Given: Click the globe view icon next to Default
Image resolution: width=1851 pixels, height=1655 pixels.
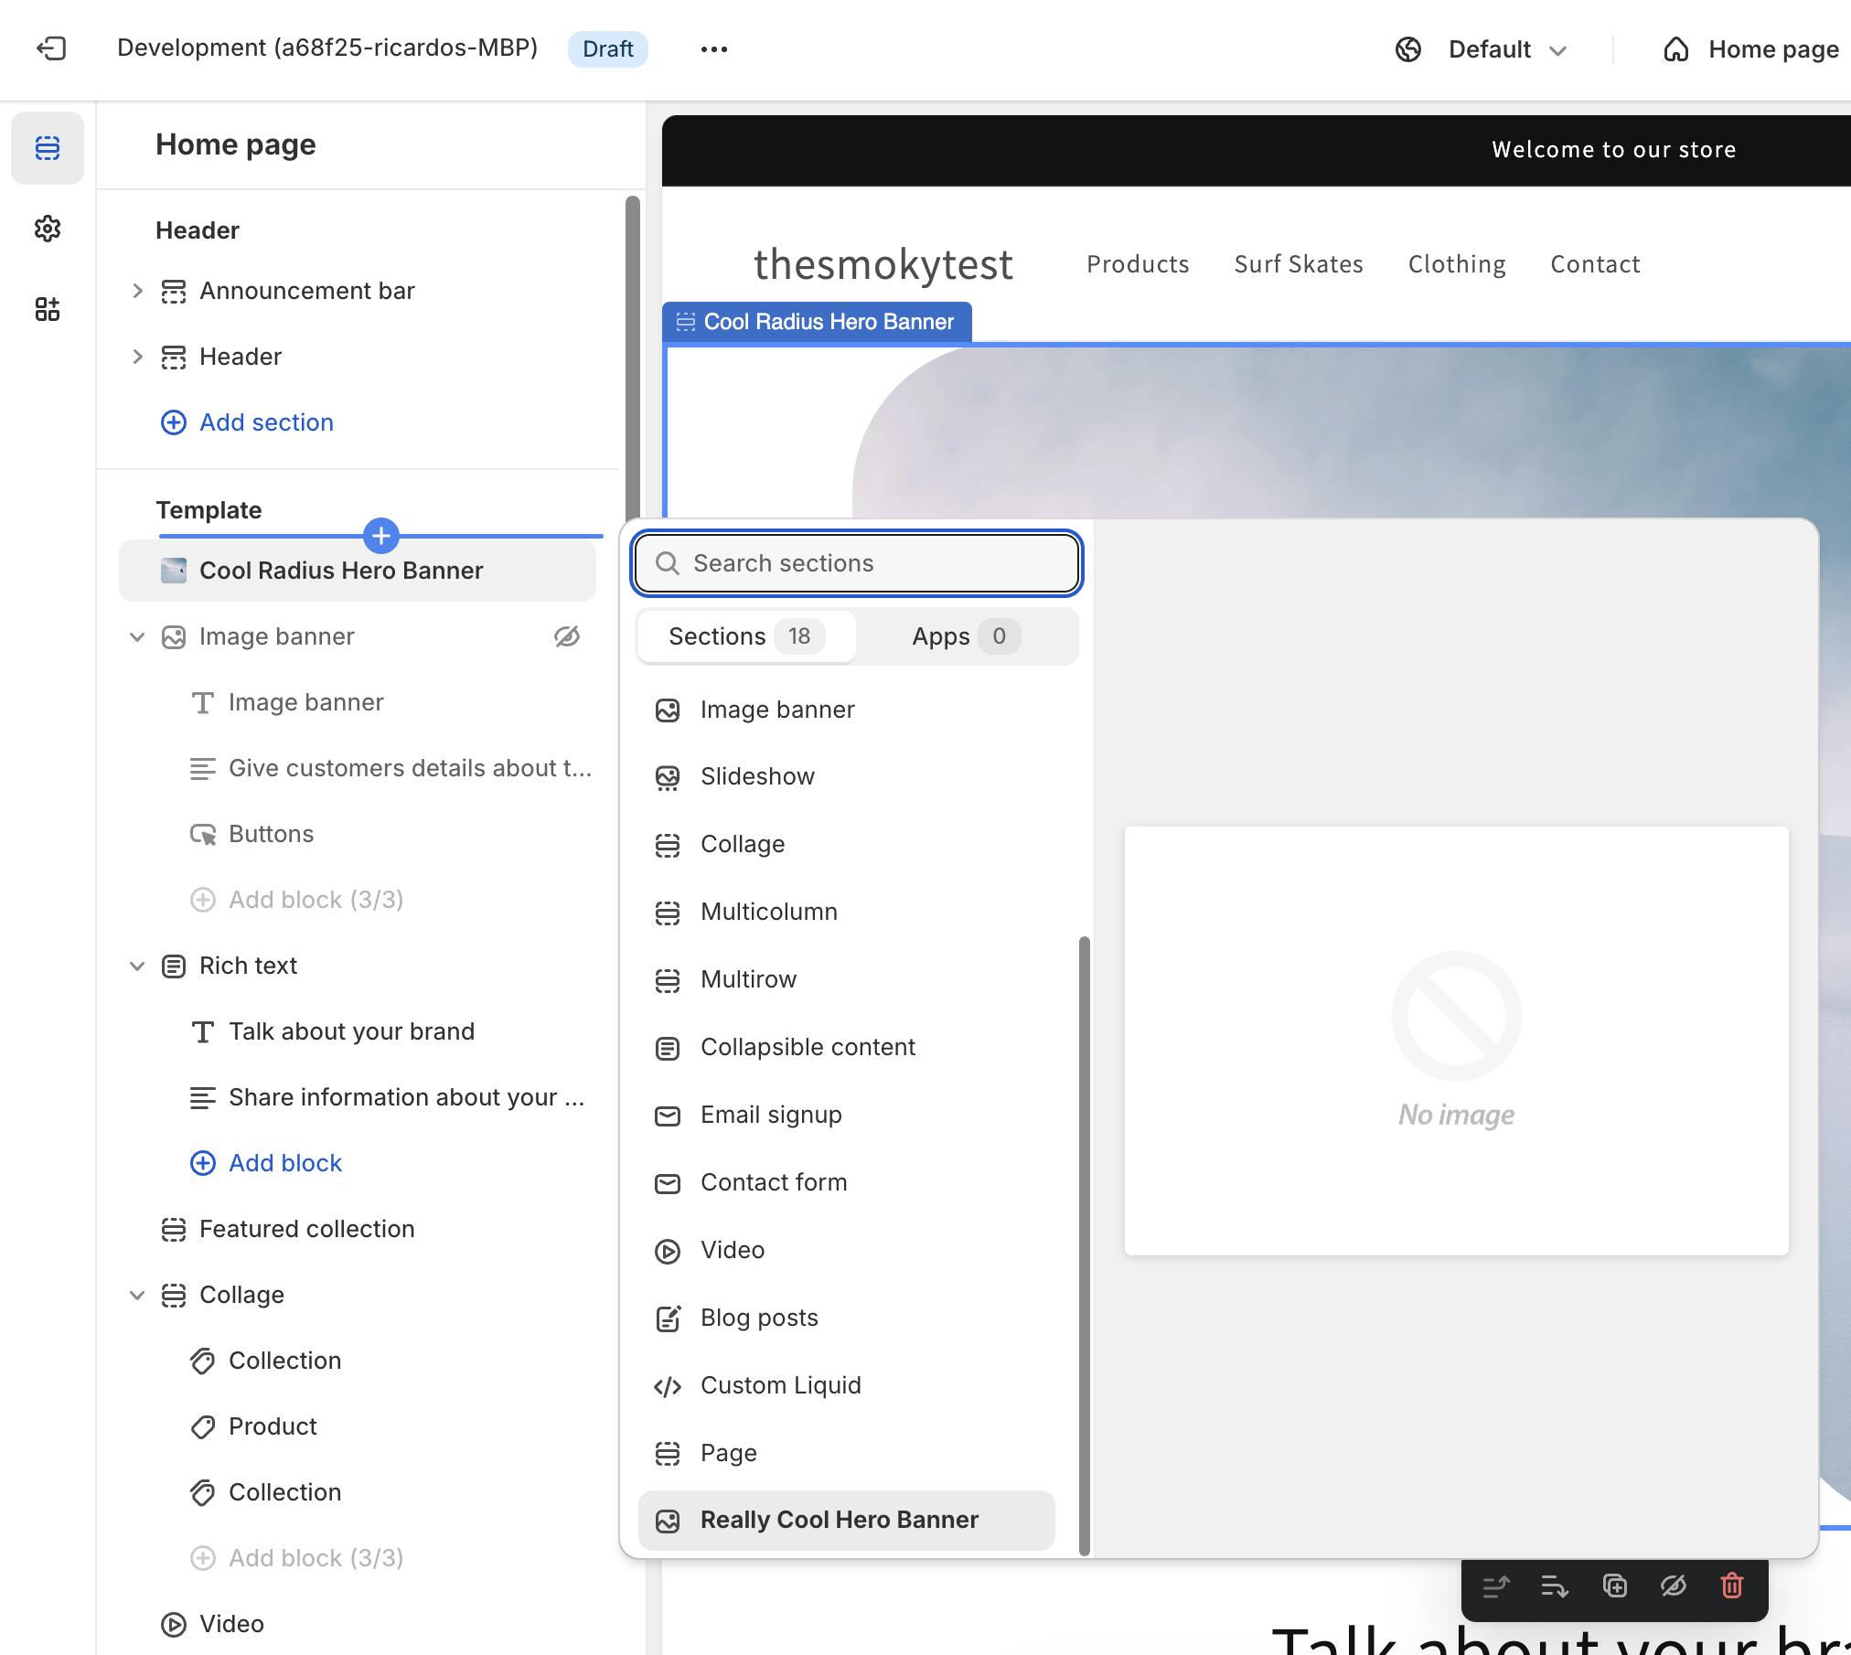Looking at the screenshot, I should pyautogui.click(x=1407, y=49).
